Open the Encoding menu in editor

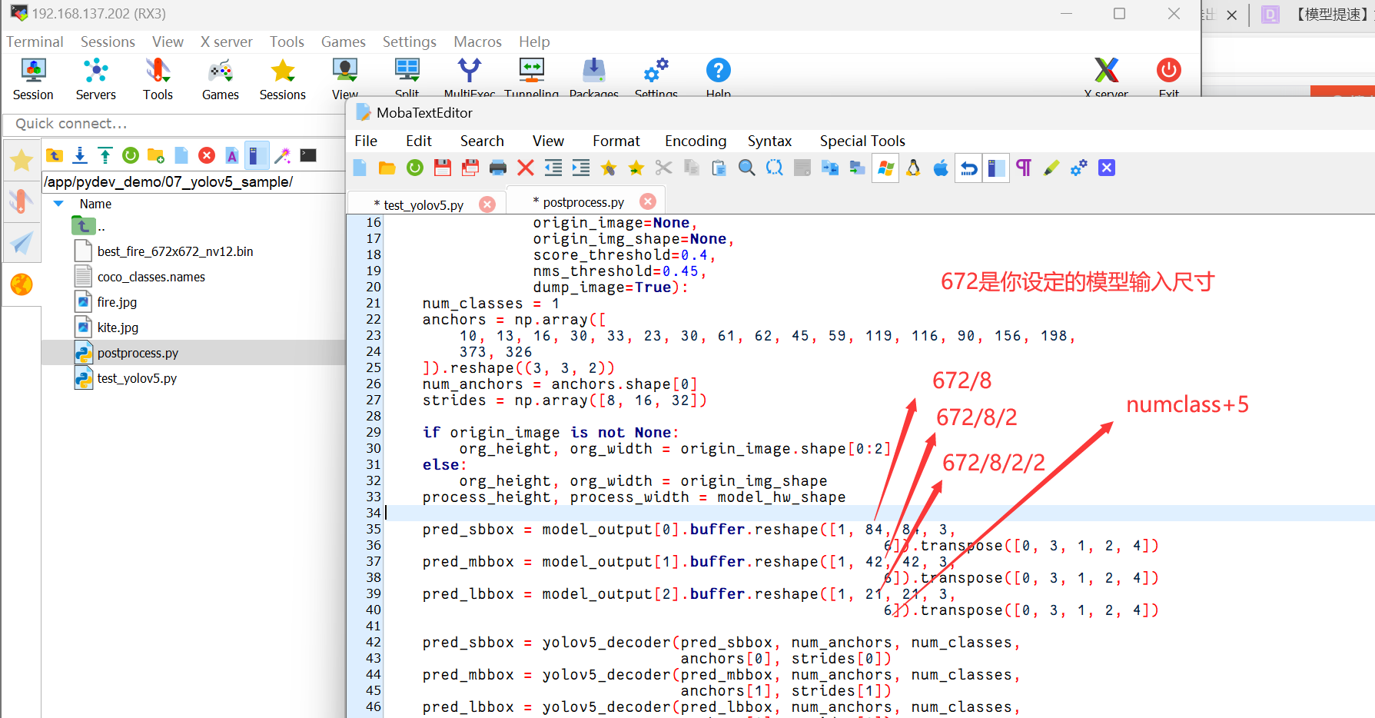pos(696,141)
